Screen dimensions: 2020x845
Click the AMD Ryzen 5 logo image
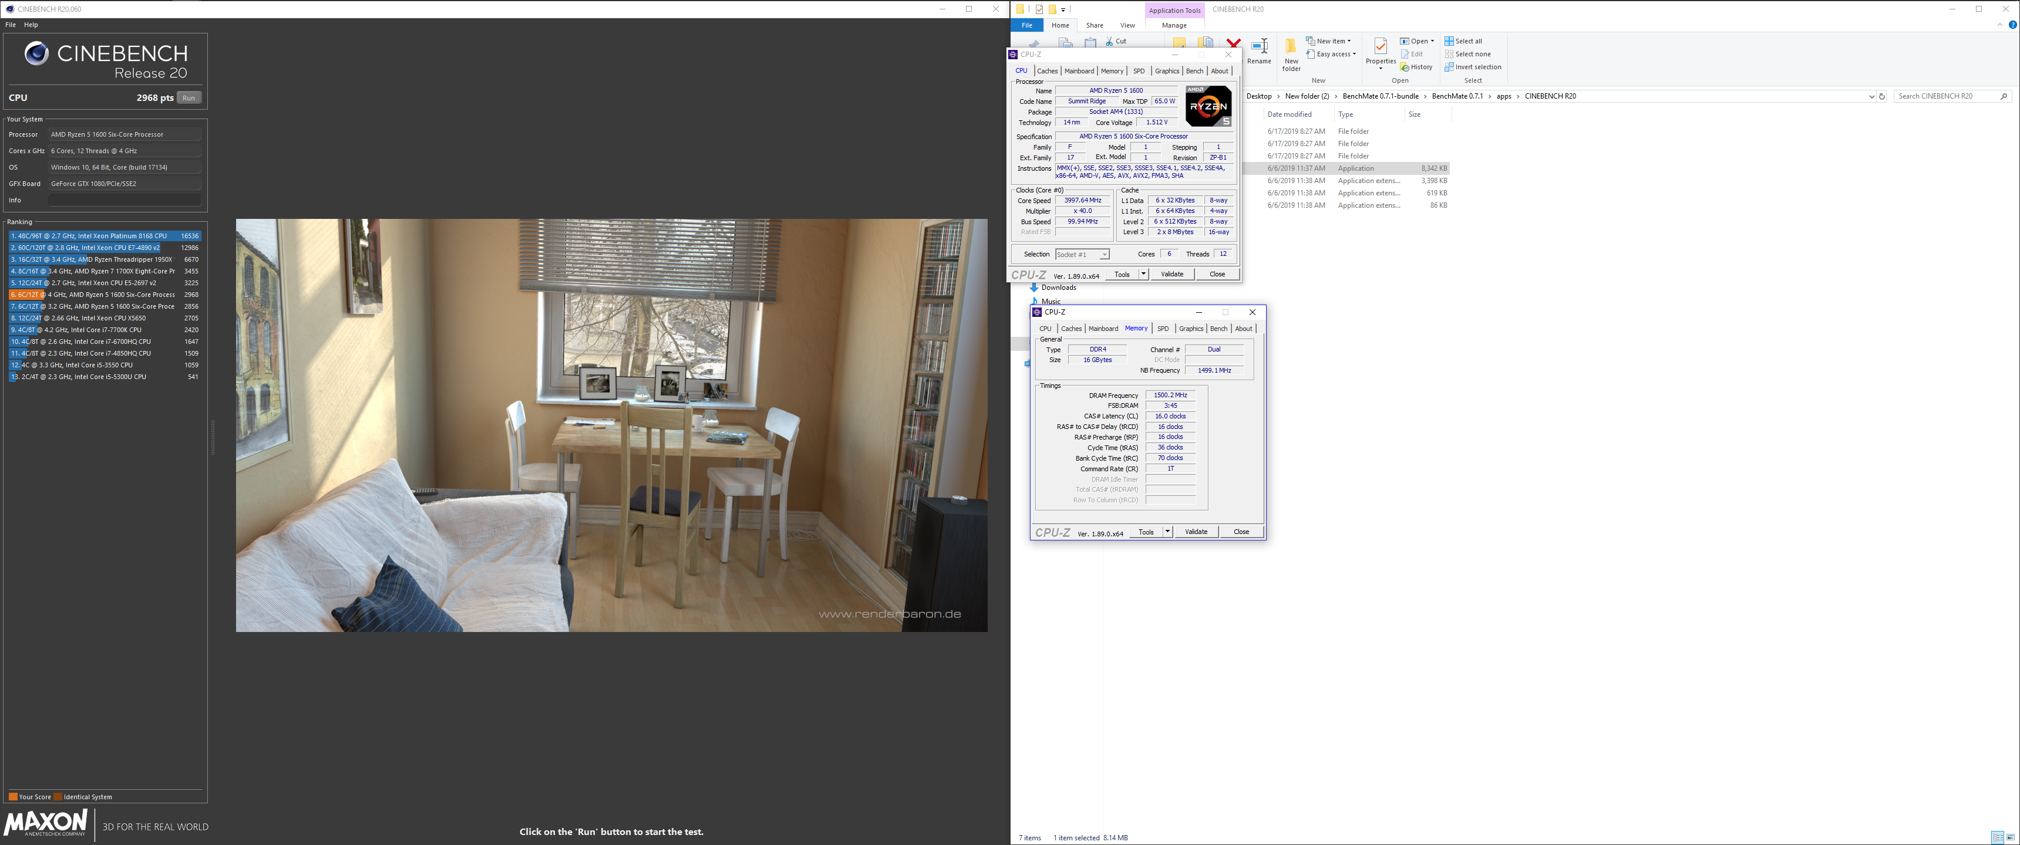[x=1208, y=107]
